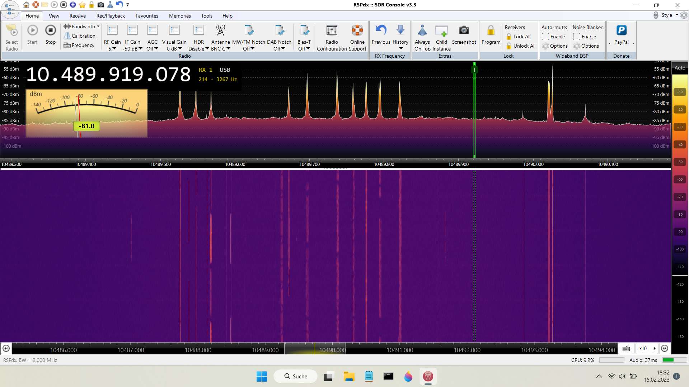Screen dimensions: 689x387
Task: Enable the Noise Blanker checkbox
Action: pos(577,37)
